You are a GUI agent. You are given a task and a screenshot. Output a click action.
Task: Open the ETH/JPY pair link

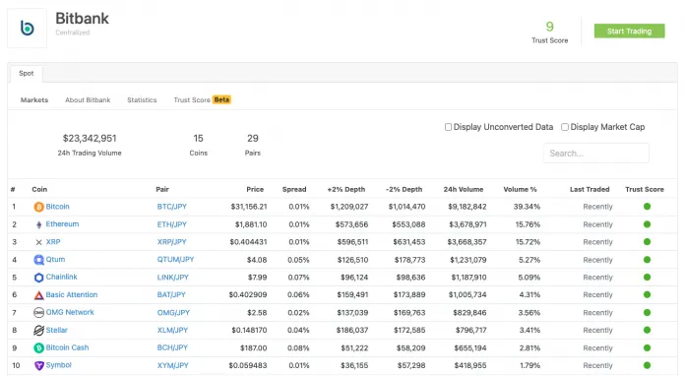click(172, 224)
